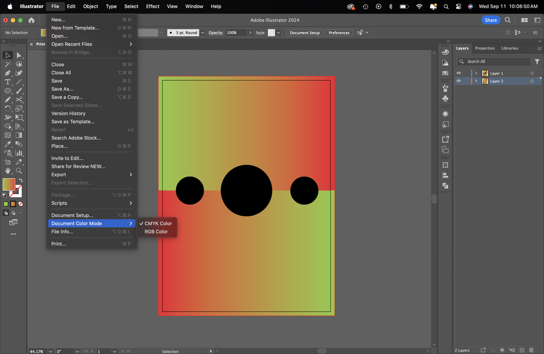Hide Layer 1 using eye icon
544x354 pixels.
pos(459,73)
